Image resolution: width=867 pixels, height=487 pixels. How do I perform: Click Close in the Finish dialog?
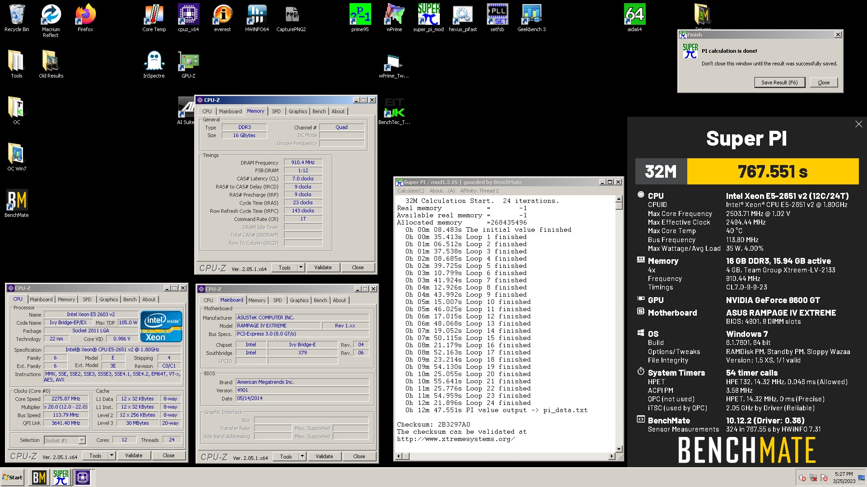click(x=824, y=83)
